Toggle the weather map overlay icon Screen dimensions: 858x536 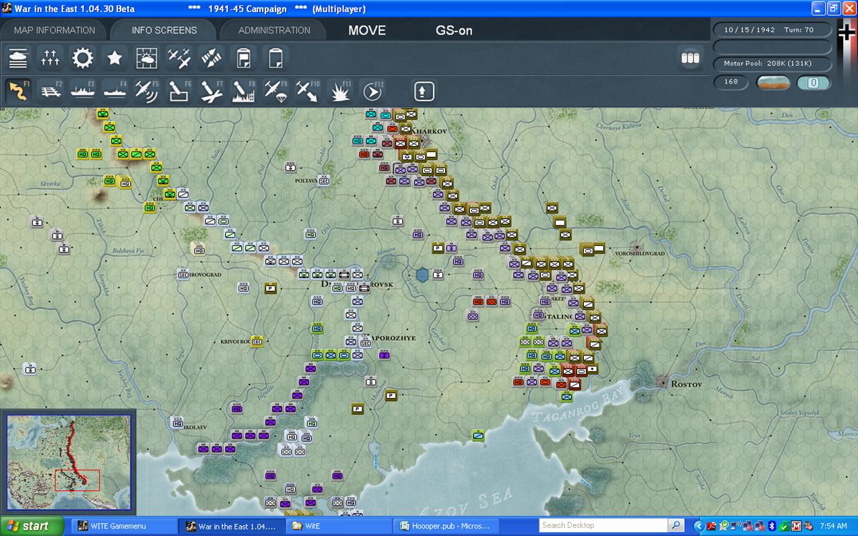[147, 59]
